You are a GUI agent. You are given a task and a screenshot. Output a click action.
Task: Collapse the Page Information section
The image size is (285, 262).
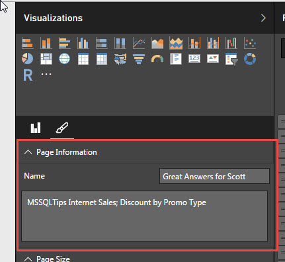tap(28, 152)
